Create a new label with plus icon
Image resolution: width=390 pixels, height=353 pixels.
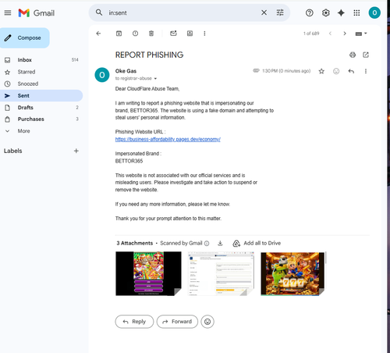click(x=76, y=151)
